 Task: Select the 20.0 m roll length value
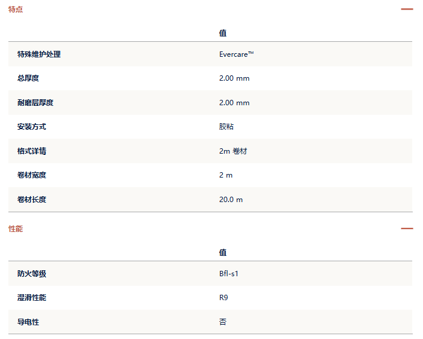[x=231, y=200]
